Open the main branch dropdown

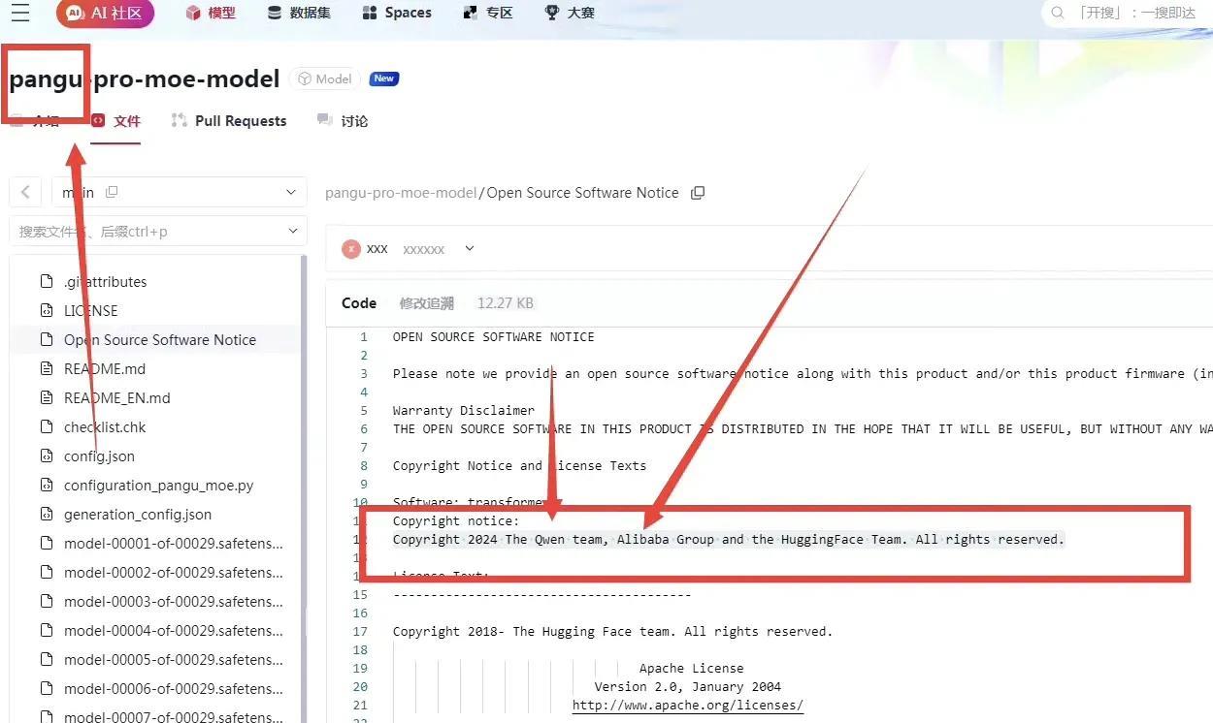click(x=179, y=192)
